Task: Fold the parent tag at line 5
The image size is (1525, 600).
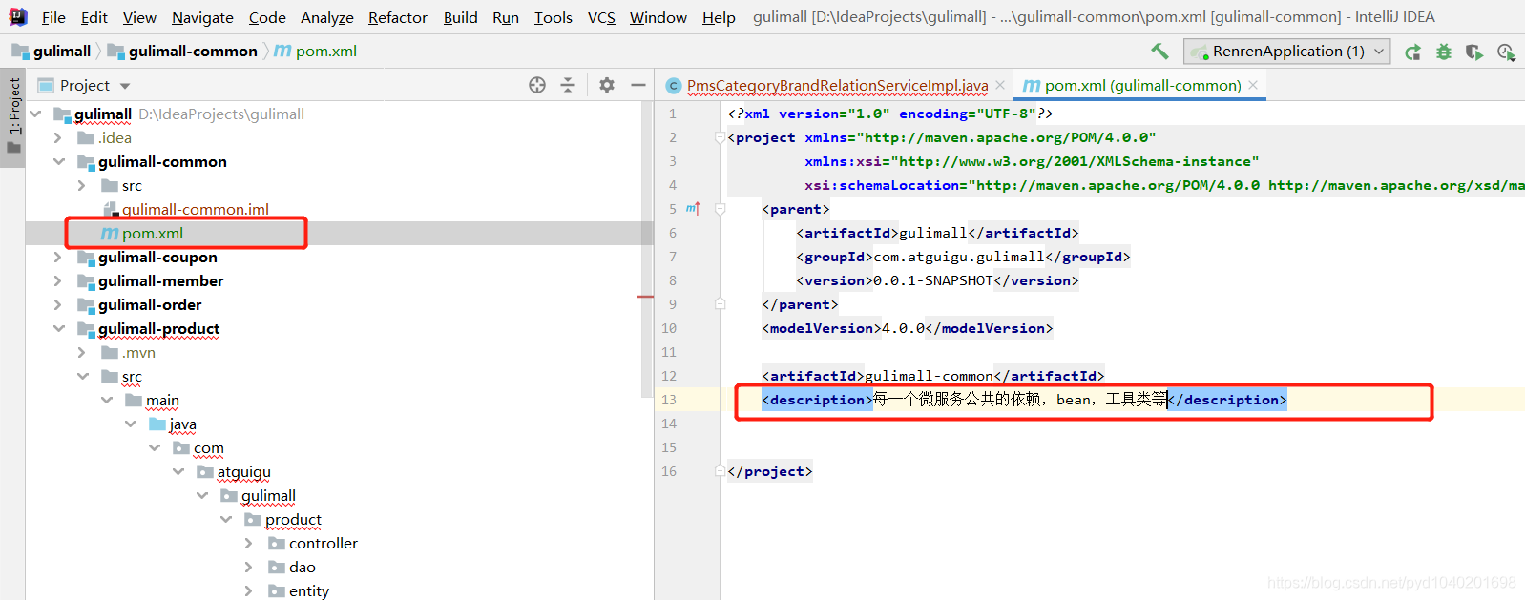Action: coord(721,209)
